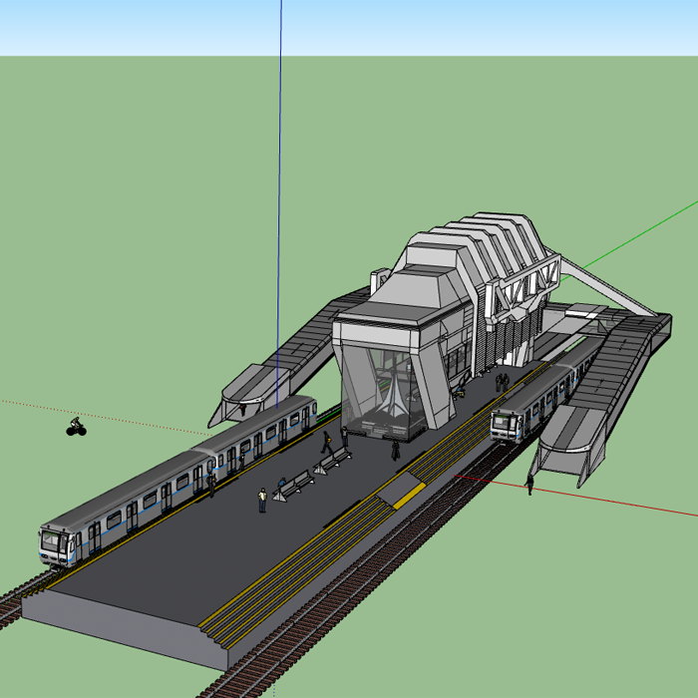This screenshot has height=698, width=698.
Task: Select the person standing on grass beside right stairway
Action: coord(529,484)
